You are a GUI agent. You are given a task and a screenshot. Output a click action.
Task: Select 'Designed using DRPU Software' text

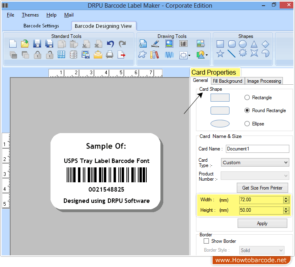[107, 201]
